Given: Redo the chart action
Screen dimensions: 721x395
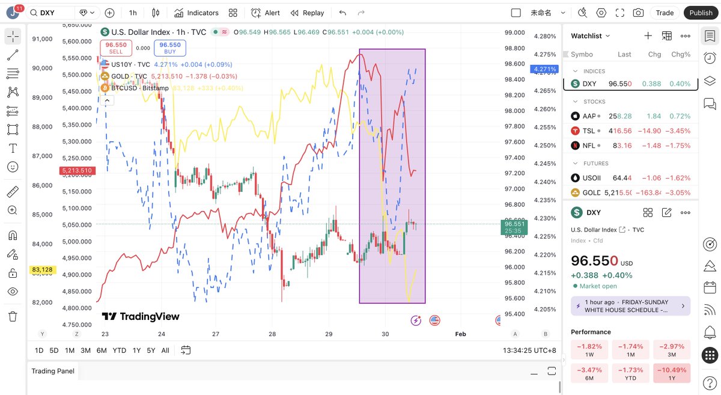Looking at the screenshot, I should [361, 13].
